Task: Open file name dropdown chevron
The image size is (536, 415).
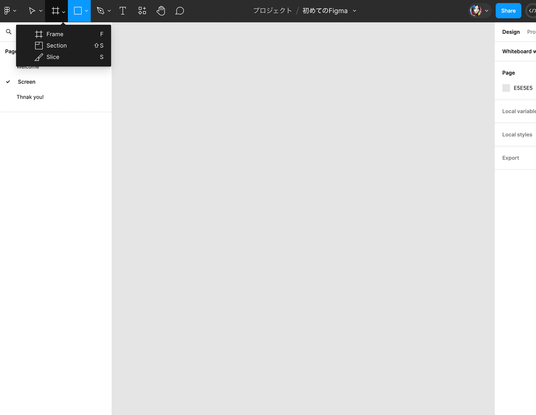Action: coord(355,11)
